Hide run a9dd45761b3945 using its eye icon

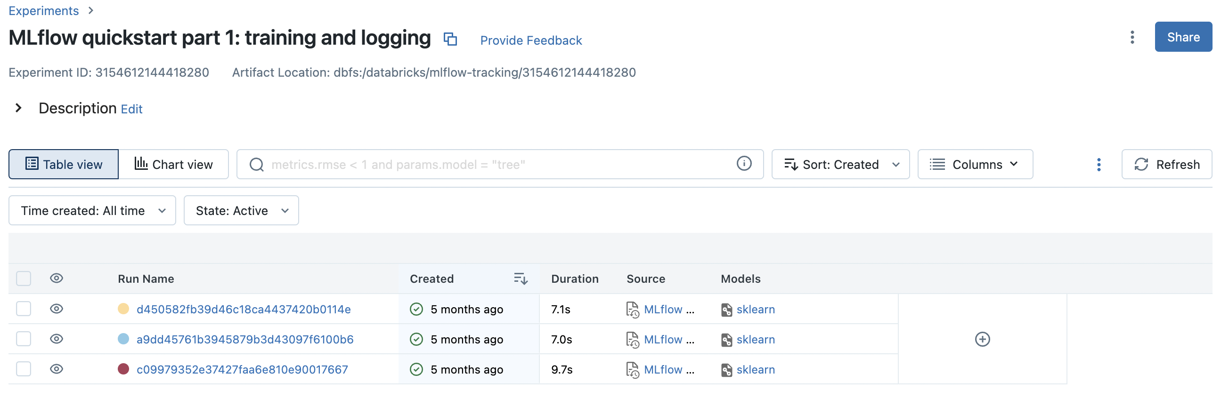point(57,339)
